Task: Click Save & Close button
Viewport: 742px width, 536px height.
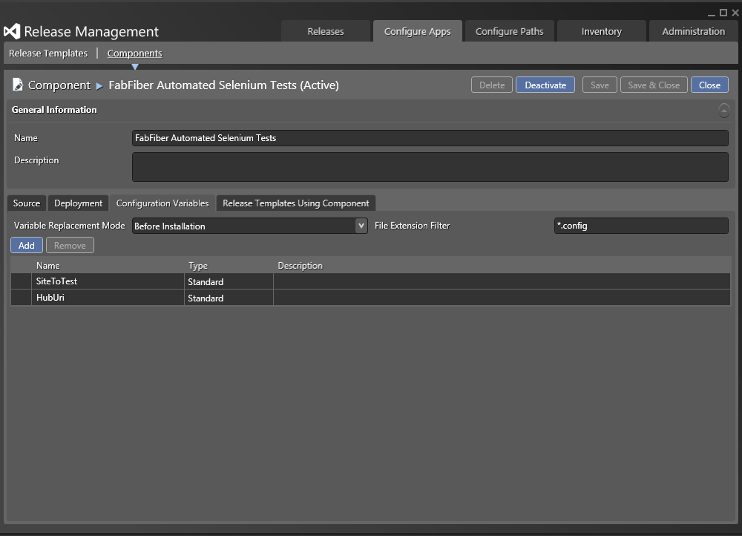Action: 654,85
